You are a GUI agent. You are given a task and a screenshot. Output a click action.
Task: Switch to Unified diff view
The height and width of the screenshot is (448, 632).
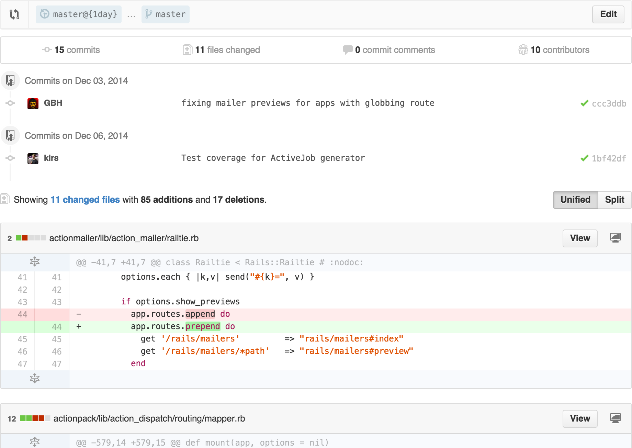pos(575,200)
